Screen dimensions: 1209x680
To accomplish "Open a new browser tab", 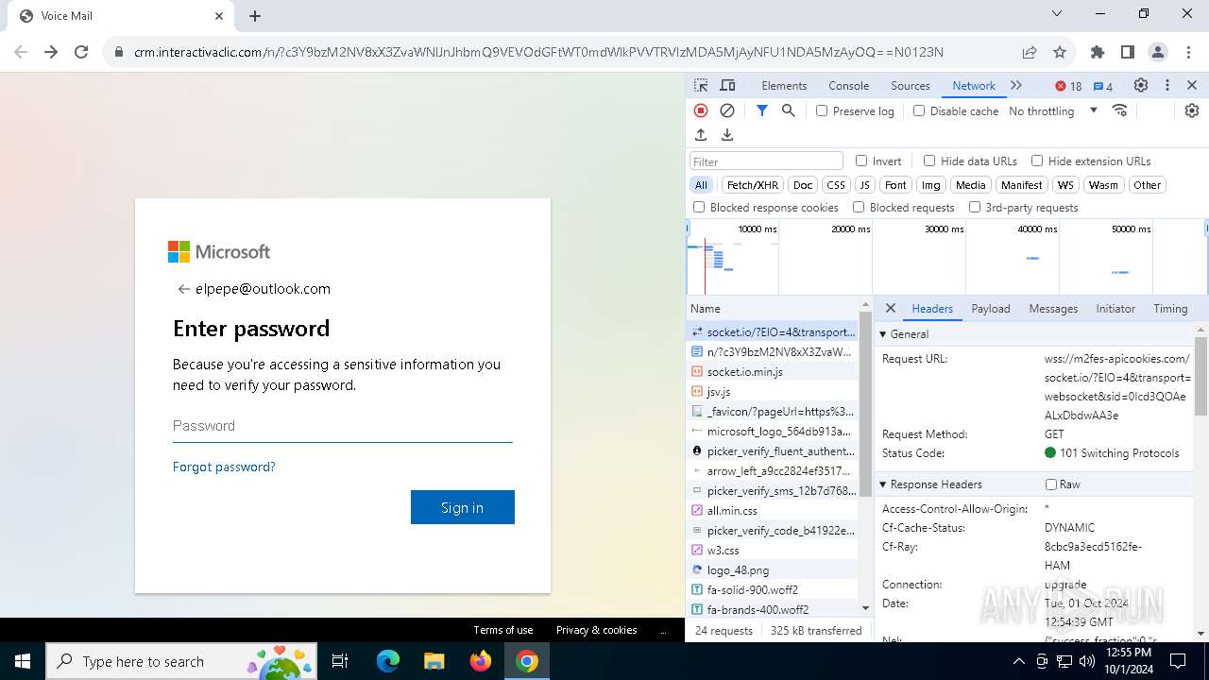I will coord(255,16).
